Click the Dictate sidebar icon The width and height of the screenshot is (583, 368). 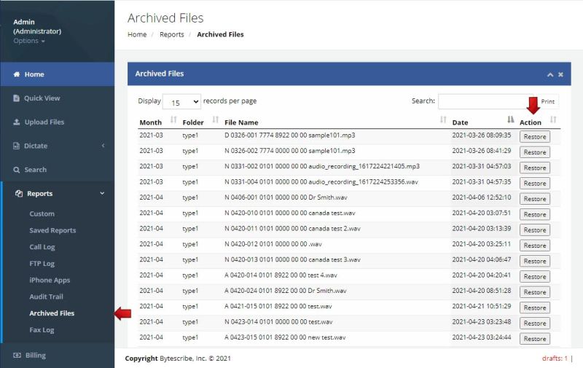[17, 146]
